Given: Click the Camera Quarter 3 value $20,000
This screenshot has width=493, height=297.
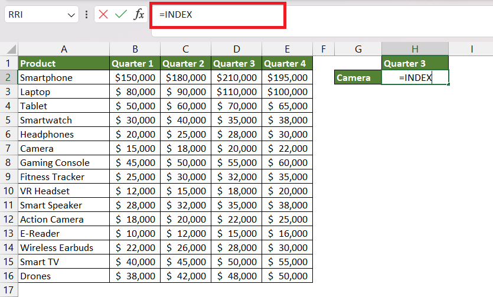Looking at the screenshot, I should click(x=236, y=148).
